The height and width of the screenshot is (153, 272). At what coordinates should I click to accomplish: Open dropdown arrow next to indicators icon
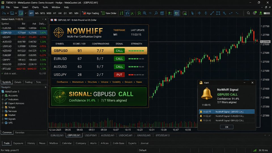(16, 13)
